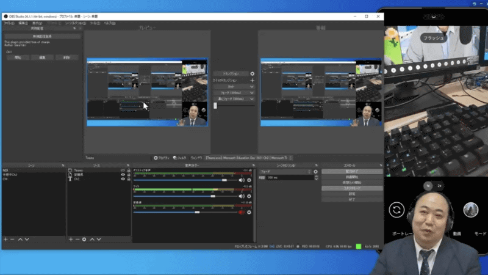Click the トランジション button
Image resolution: width=488 pixels, height=275 pixels.
point(230,73)
